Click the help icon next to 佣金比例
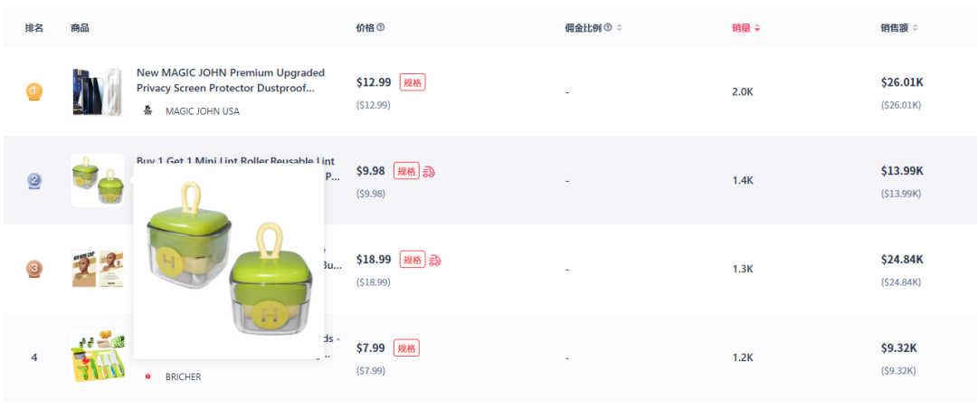Image resolution: width=977 pixels, height=410 pixels. coord(608,28)
